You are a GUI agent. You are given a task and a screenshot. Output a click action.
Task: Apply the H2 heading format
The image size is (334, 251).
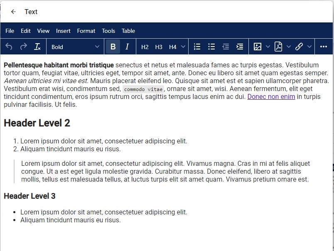(x=145, y=47)
